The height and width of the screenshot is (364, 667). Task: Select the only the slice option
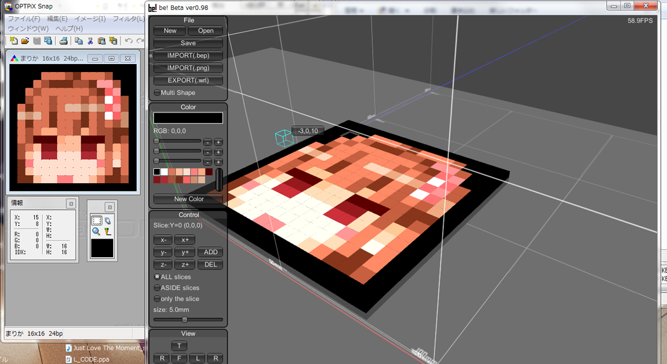(x=157, y=299)
